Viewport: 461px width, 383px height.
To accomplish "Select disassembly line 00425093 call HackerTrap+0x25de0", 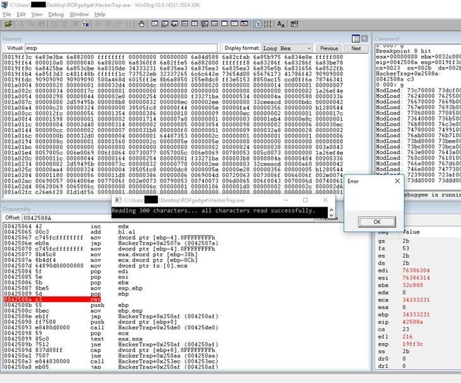I will (111, 327).
